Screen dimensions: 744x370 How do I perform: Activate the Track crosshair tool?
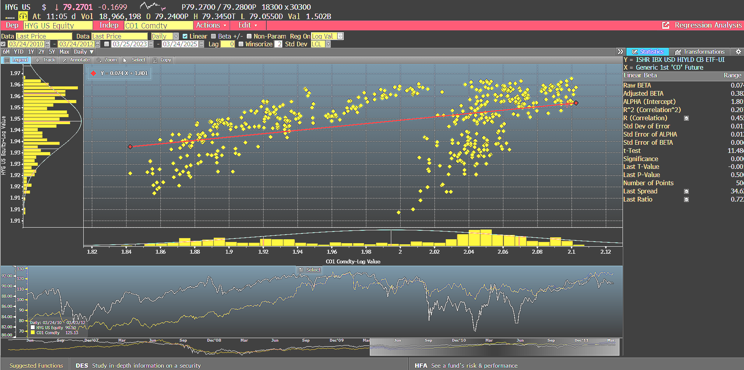pos(45,60)
